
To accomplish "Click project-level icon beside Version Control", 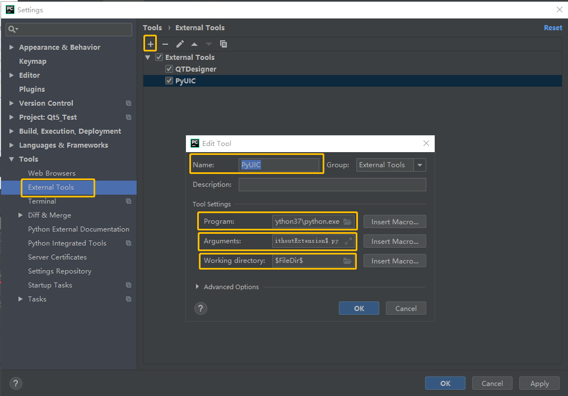I will pyautogui.click(x=129, y=103).
